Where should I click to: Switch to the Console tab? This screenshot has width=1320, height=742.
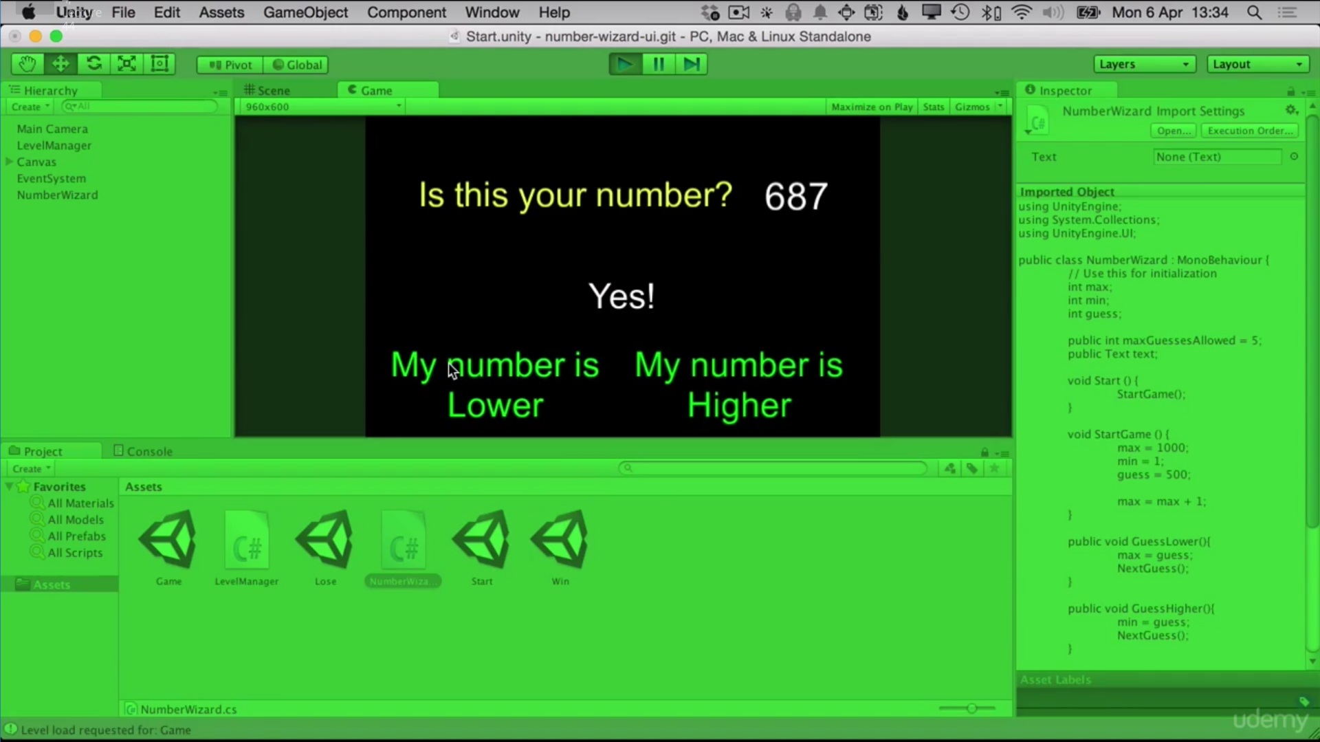coord(143,451)
